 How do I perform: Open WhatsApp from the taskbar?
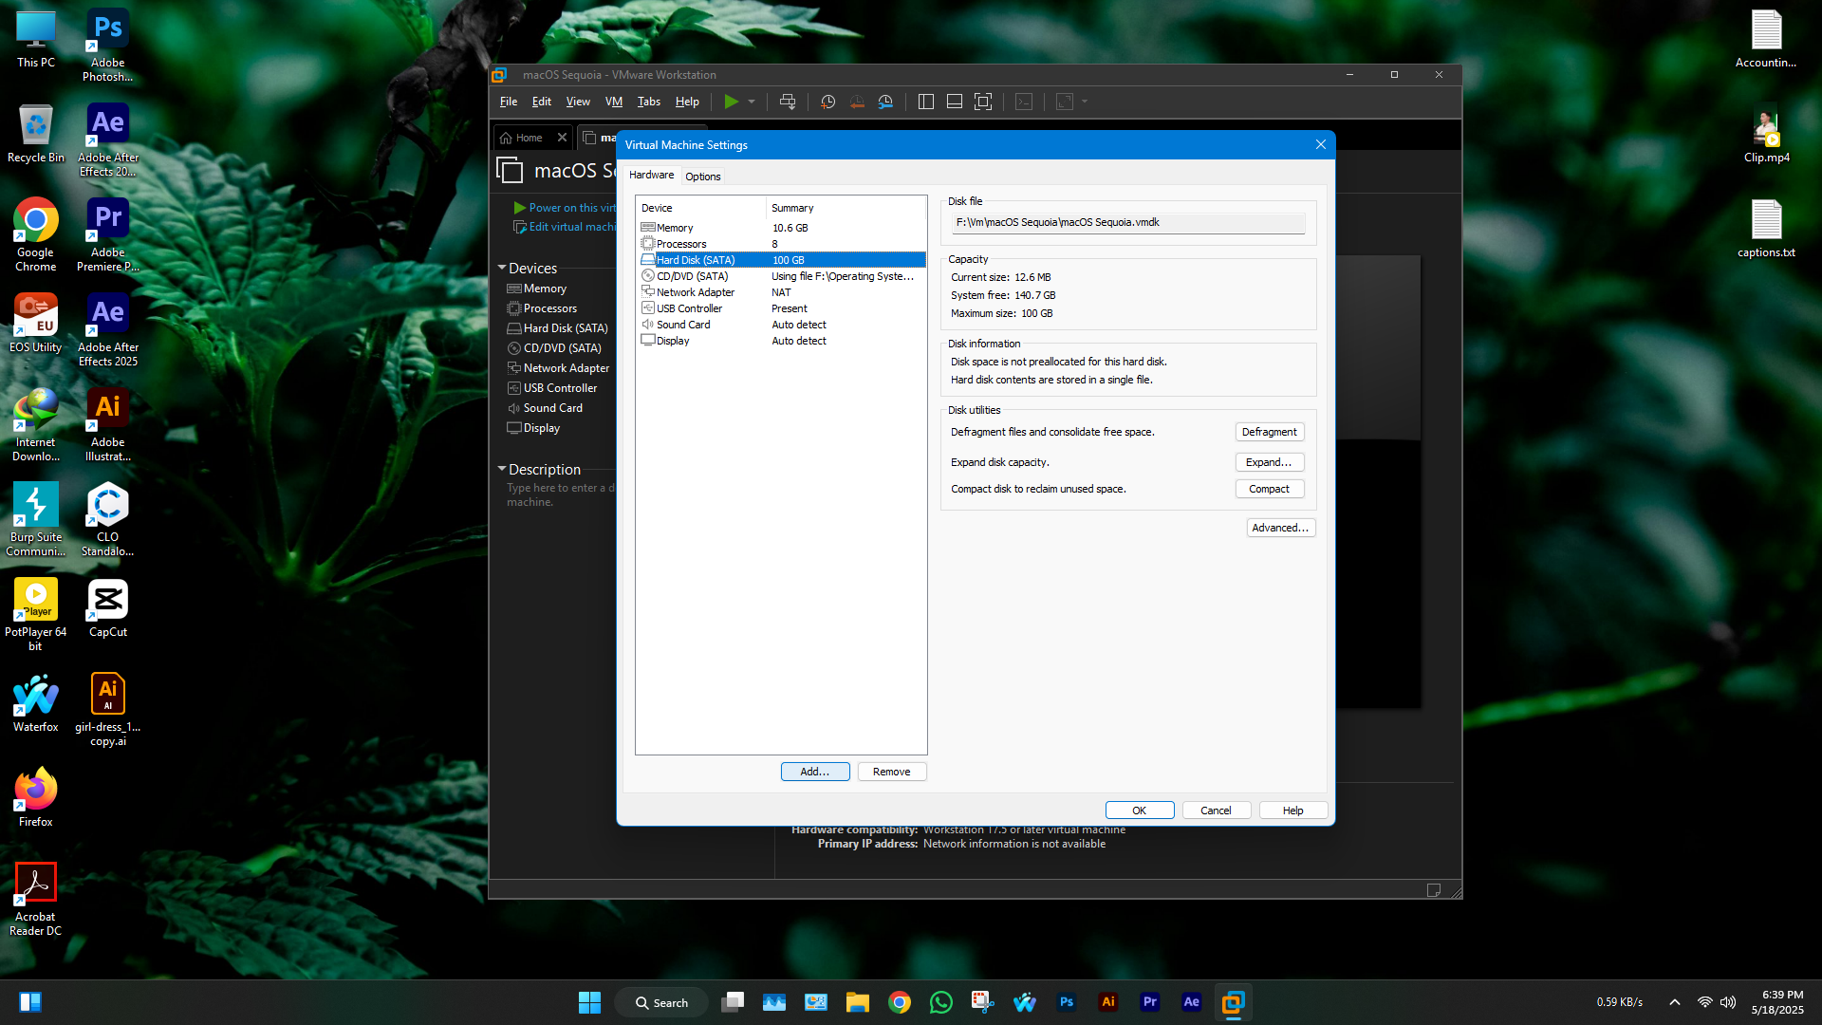[940, 1002]
